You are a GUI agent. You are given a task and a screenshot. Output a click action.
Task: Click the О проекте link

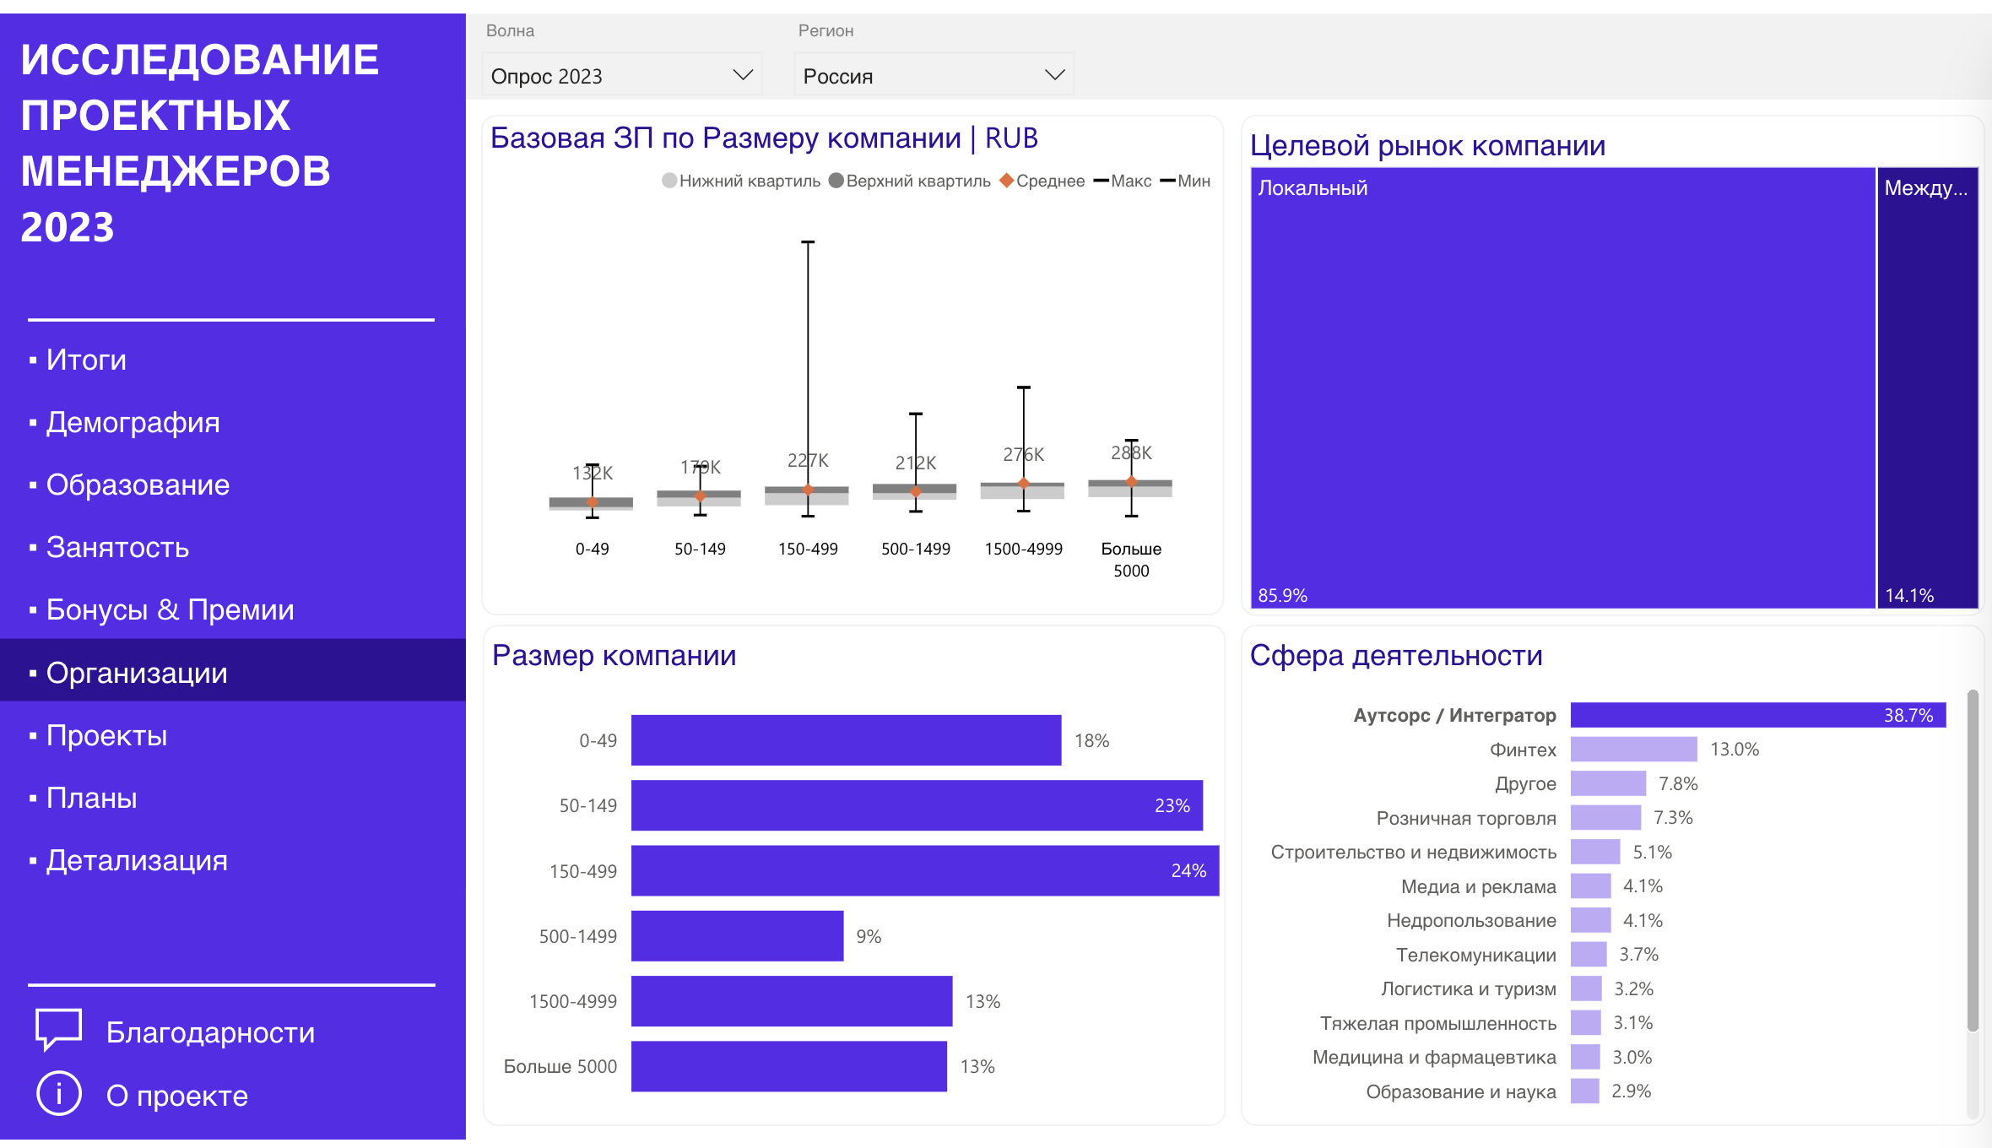pos(177,1096)
